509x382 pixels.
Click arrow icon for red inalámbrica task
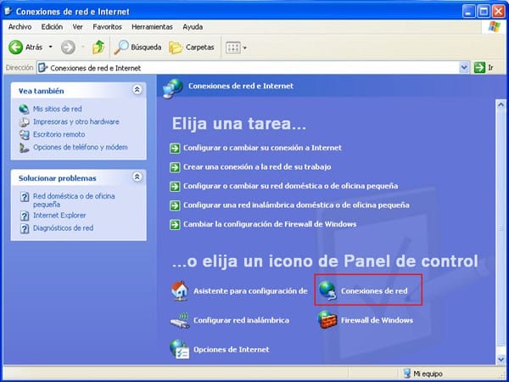[x=175, y=205]
